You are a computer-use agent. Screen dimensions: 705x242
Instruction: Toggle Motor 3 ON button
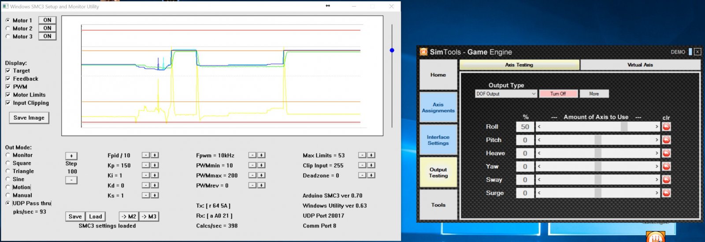click(47, 37)
